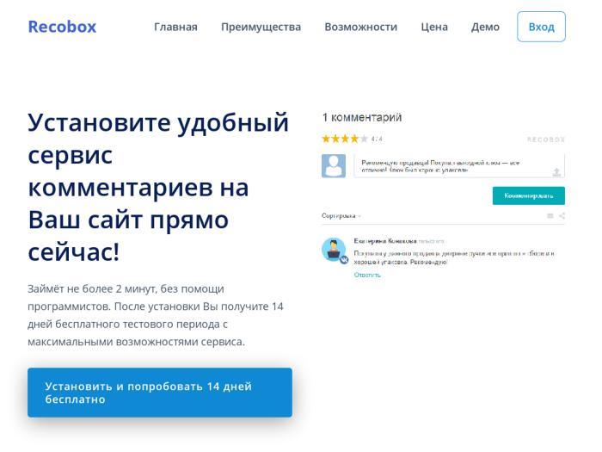Image resolution: width=602 pixels, height=452 pixels.
Task: Open the Возможности menu link
Action: 361,27
